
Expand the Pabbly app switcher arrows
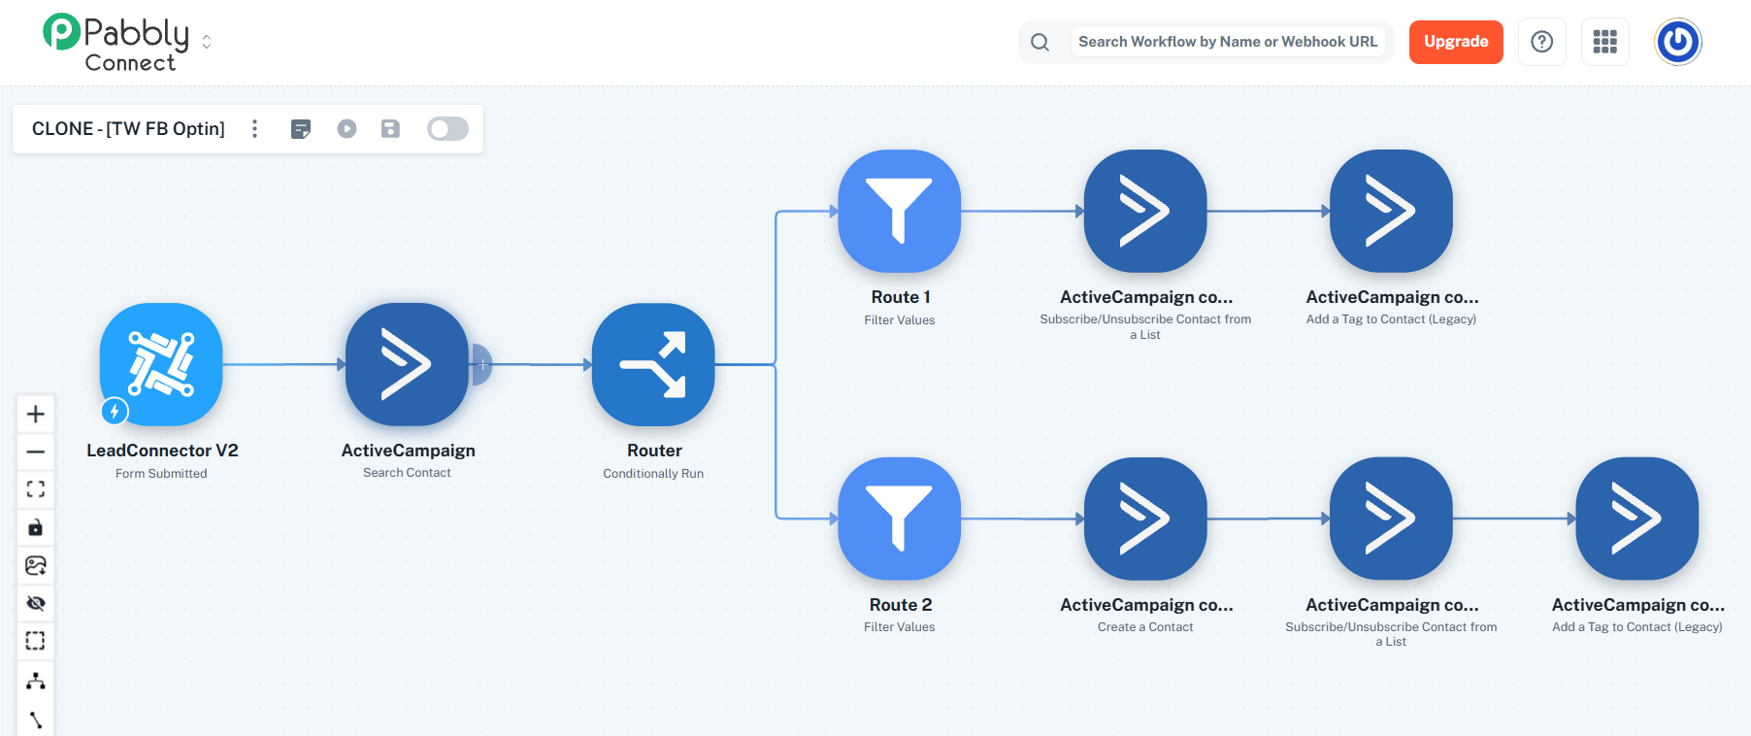pyautogui.click(x=206, y=42)
